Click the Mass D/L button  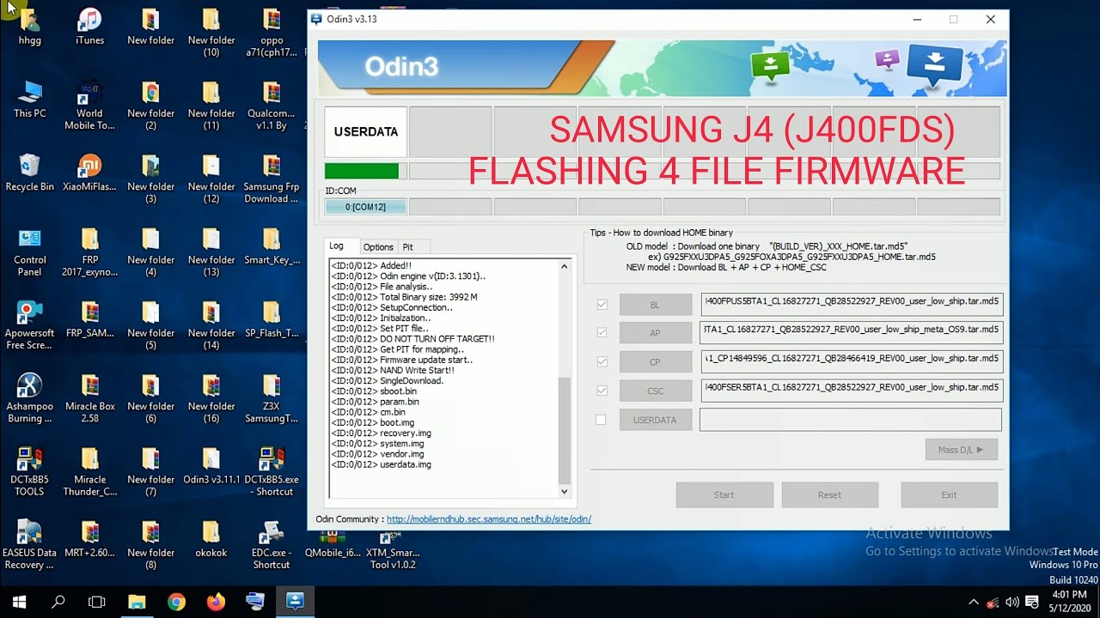(x=961, y=450)
